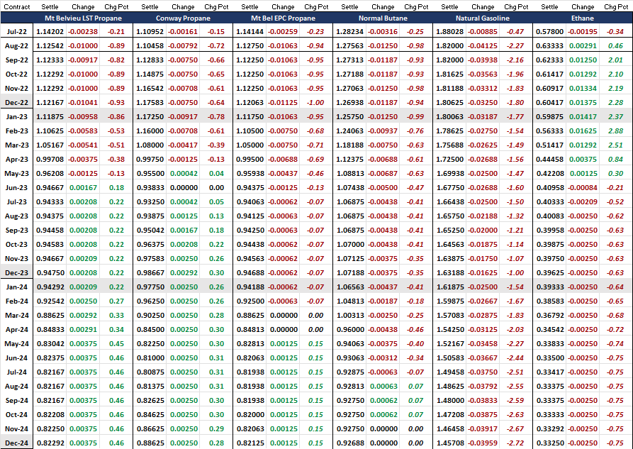The image size is (633, 449).
Task: Select Jun-23 Mt Belvieu LST change 0.00167
Action: coord(83,187)
